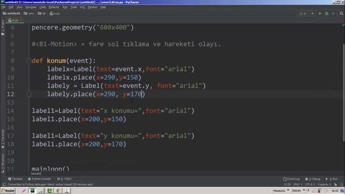
Task: Click inspection status checkmark in editor corner
Action: click(x=343, y=25)
